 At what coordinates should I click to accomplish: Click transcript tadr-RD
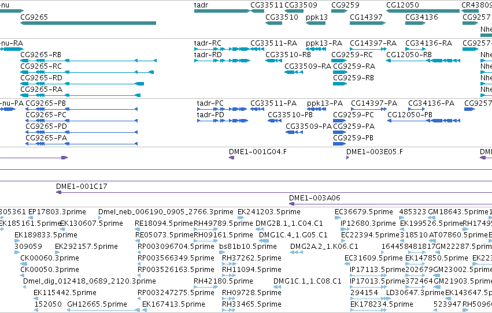pos(222,61)
